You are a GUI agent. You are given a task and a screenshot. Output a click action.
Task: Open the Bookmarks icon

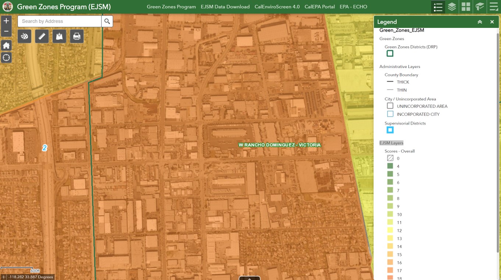pyautogui.click(x=479, y=6)
